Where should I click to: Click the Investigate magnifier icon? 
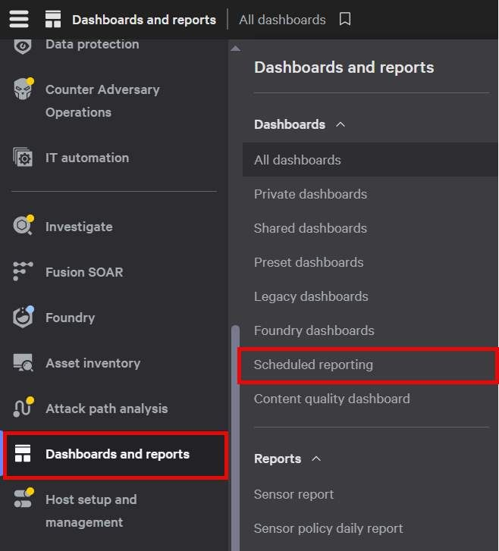pyautogui.click(x=24, y=227)
